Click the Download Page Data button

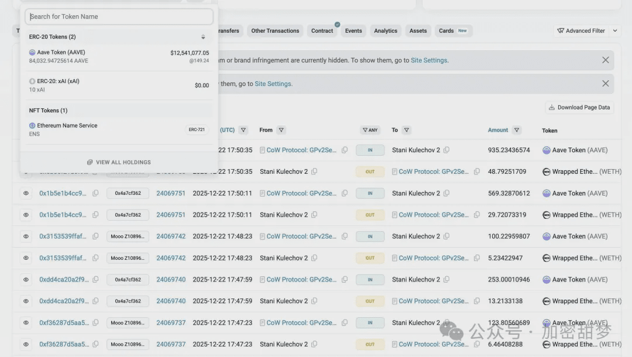[579, 108]
